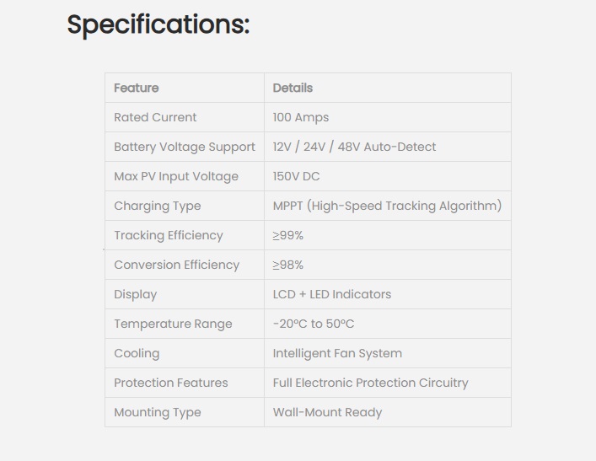Select the Details column header
Screen dimensions: 596x461
(x=293, y=88)
